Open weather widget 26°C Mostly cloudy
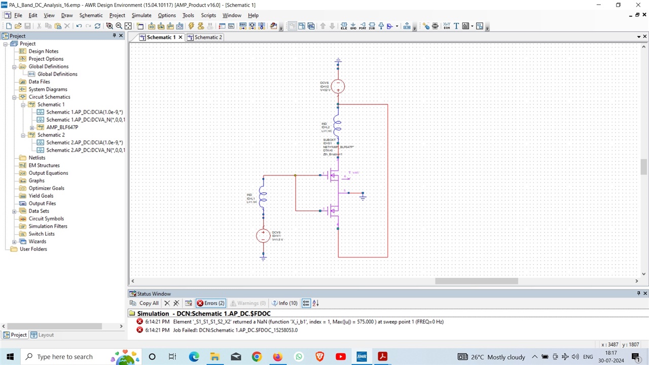Image resolution: width=649 pixels, height=365 pixels. point(491,357)
